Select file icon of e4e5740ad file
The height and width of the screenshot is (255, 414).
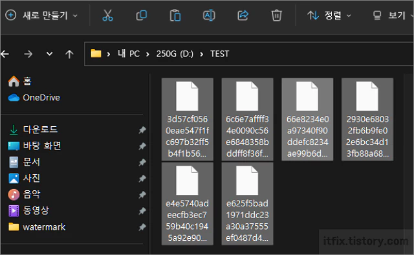[187, 181]
